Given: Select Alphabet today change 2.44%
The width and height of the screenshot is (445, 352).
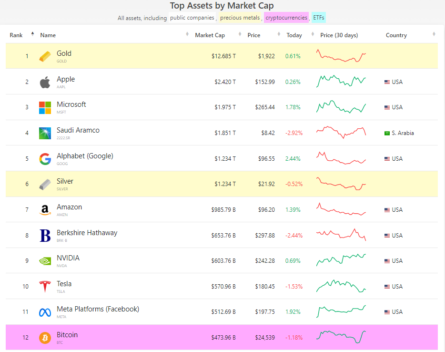Looking at the screenshot, I should (x=293, y=159).
